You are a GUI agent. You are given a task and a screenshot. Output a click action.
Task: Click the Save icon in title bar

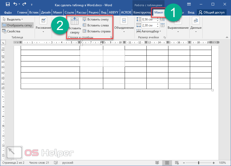pos(8,4)
